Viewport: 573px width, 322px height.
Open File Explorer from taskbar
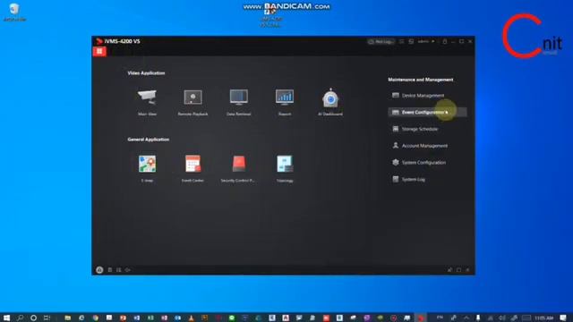point(68,318)
